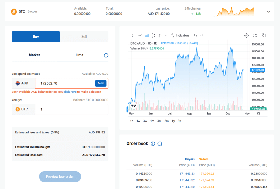Click the Max amount button
The height and width of the screenshot is (189, 280).
pos(101,83)
